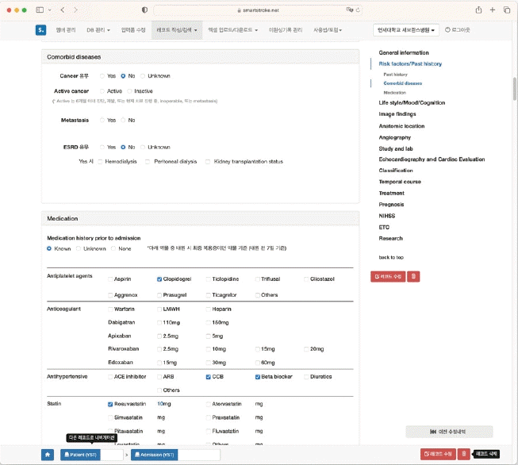Go to Image findings section in sidebar
The width and height of the screenshot is (518, 465).
(x=397, y=114)
